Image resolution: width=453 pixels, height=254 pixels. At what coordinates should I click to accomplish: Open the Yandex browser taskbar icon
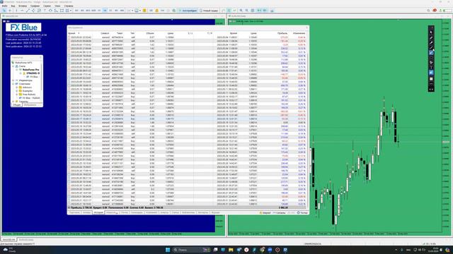pos(246,250)
